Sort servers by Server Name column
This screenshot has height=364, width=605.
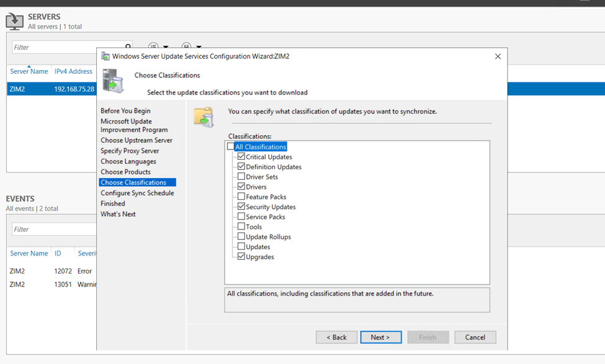point(29,71)
